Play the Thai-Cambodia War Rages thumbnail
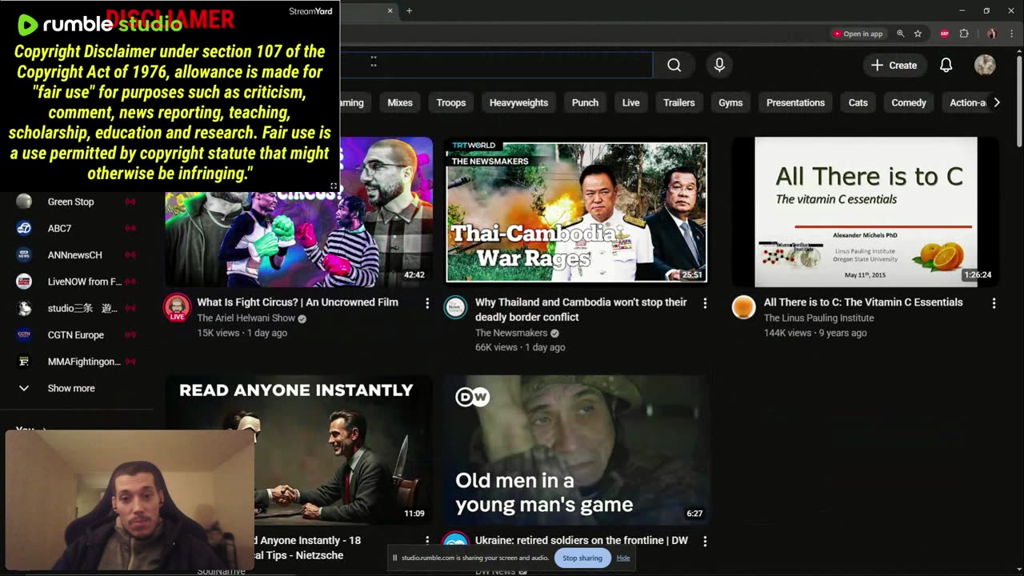This screenshot has height=576, width=1024. click(576, 213)
